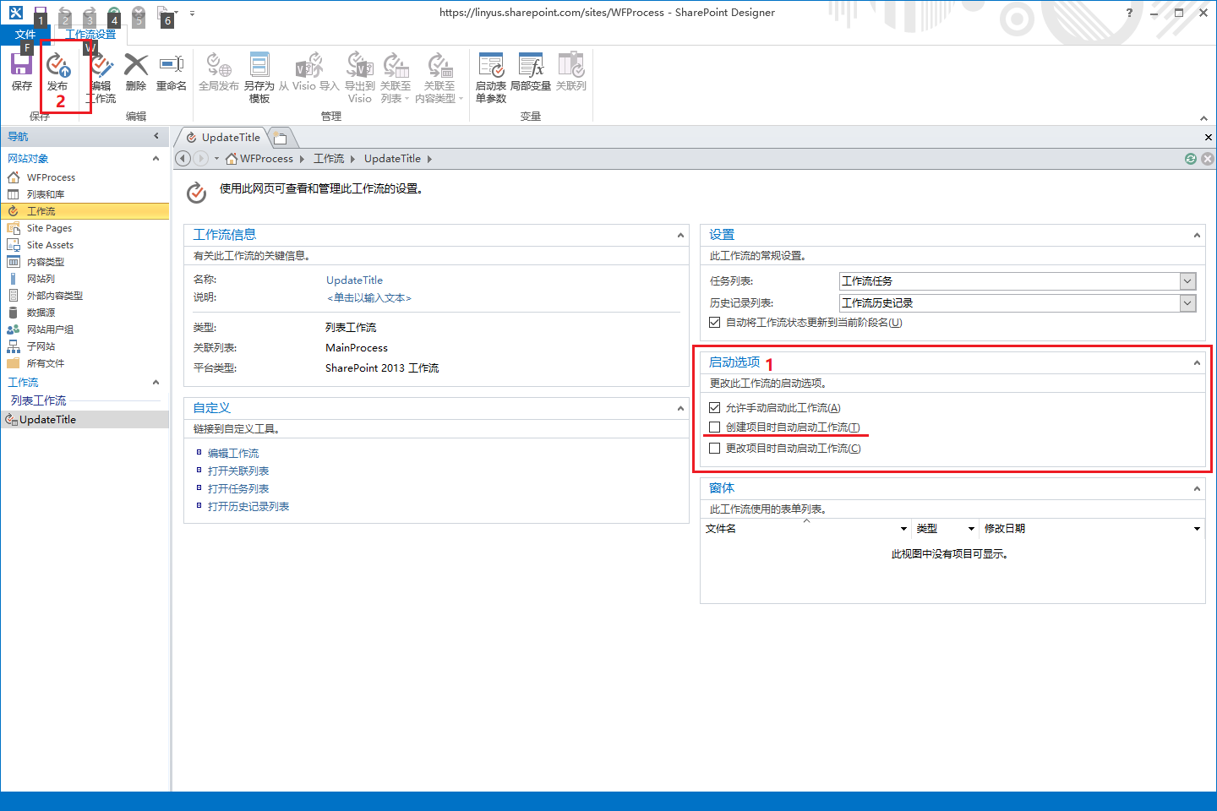Toggle 允许手动启动此工作流 checkbox
This screenshot has width=1217, height=811.
click(715, 407)
